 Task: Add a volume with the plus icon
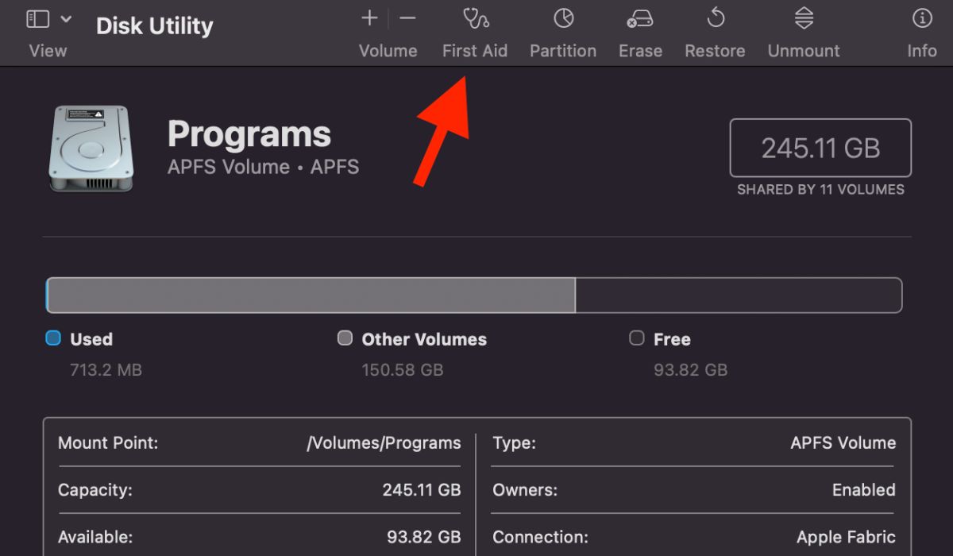tap(369, 18)
